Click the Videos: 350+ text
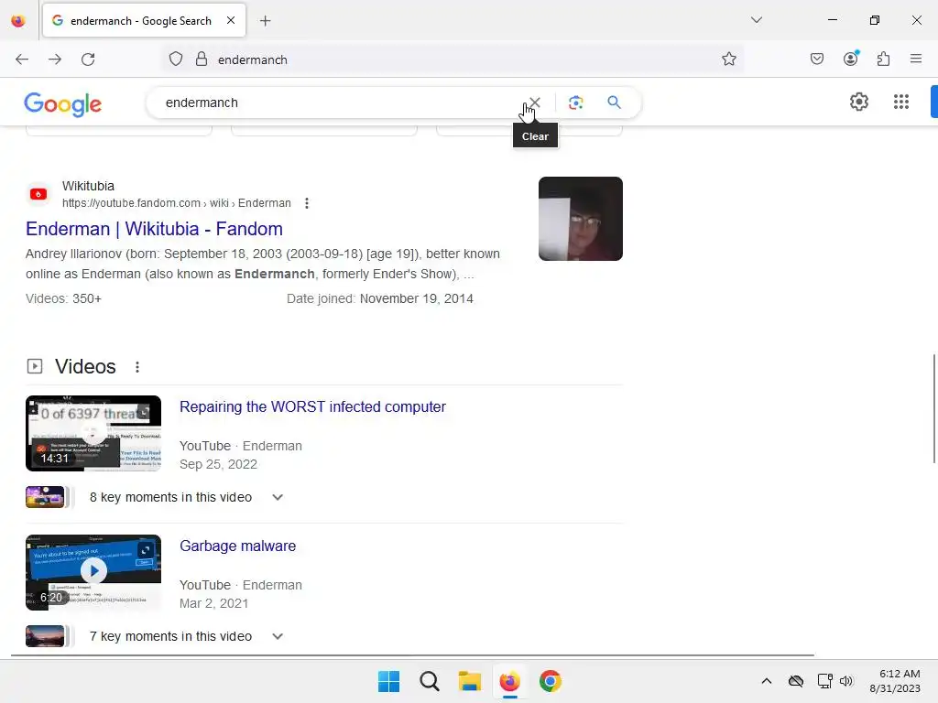 point(63,298)
